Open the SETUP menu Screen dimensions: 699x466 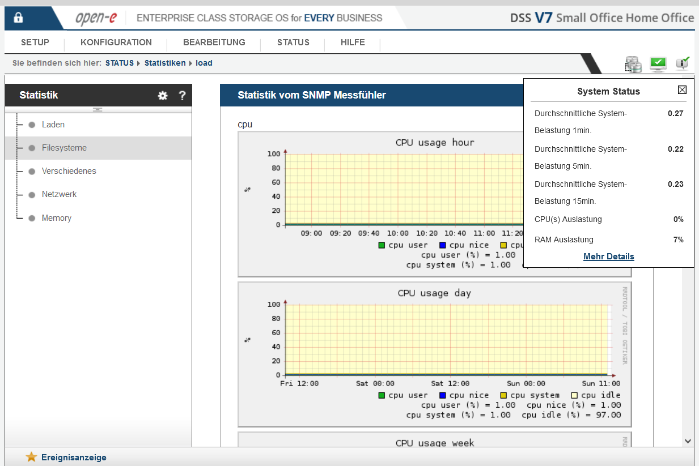click(35, 42)
